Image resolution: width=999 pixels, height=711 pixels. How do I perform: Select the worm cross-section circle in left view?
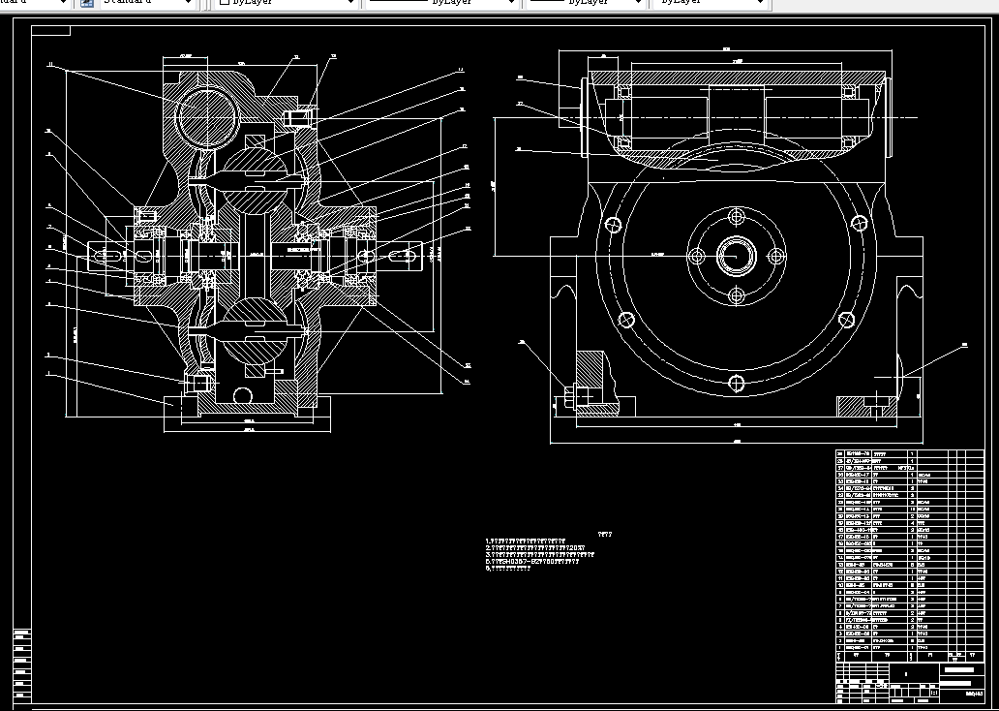coord(206,116)
